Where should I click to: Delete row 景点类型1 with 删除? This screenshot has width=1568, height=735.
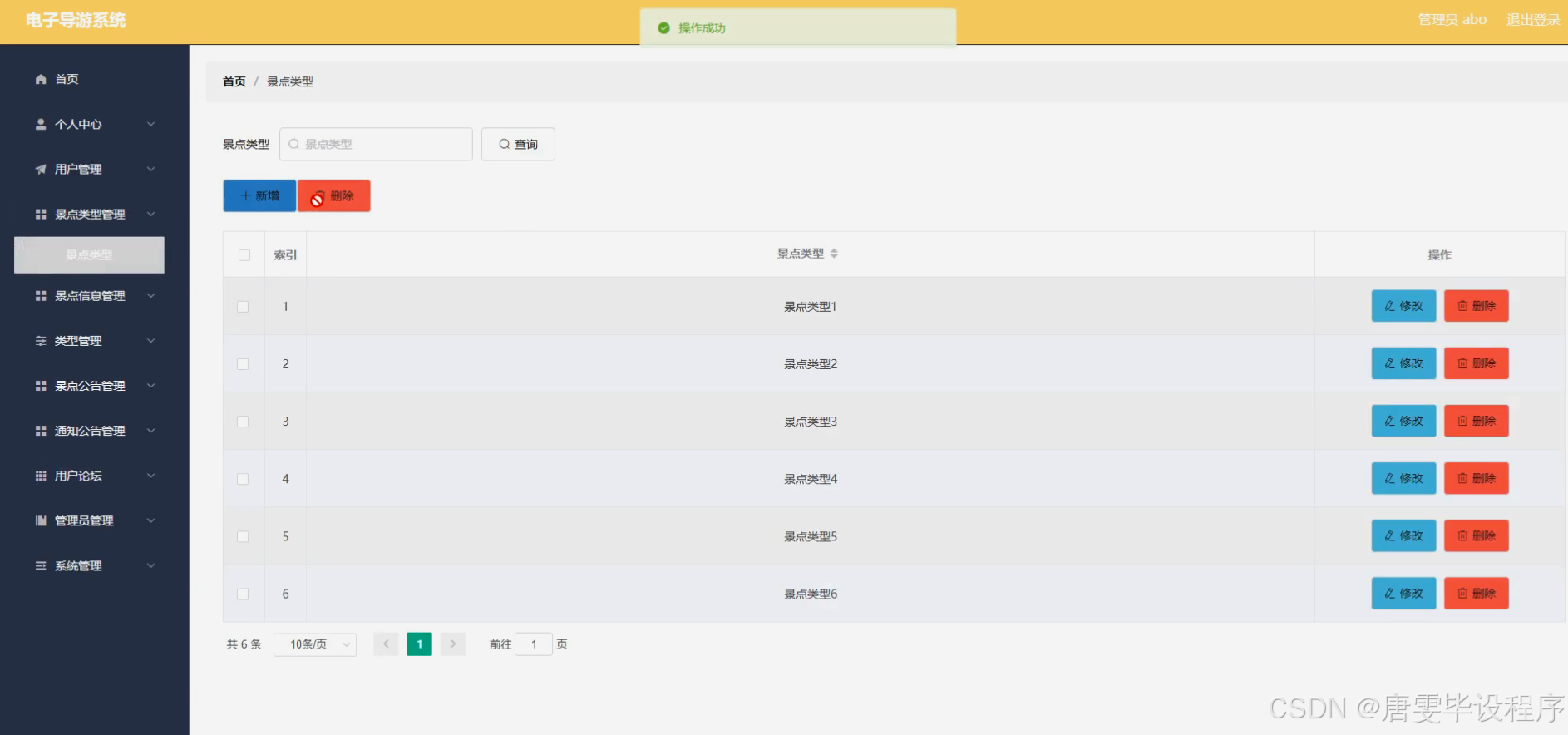coord(1476,306)
